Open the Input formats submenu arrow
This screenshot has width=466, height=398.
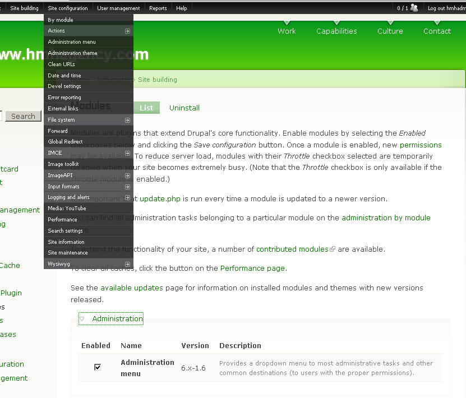click(x=128, y=186)
